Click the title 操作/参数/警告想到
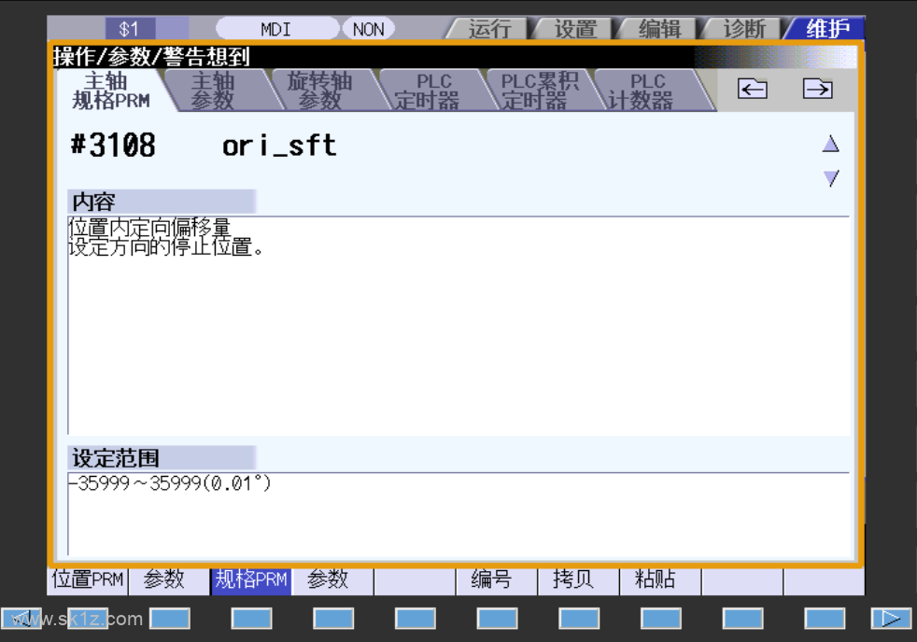The height and width of the screenshot is (642, 917). [x=151, y=57]
